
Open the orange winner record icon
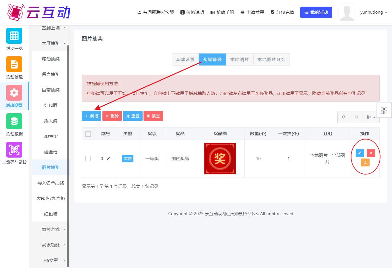coord(365,162)
